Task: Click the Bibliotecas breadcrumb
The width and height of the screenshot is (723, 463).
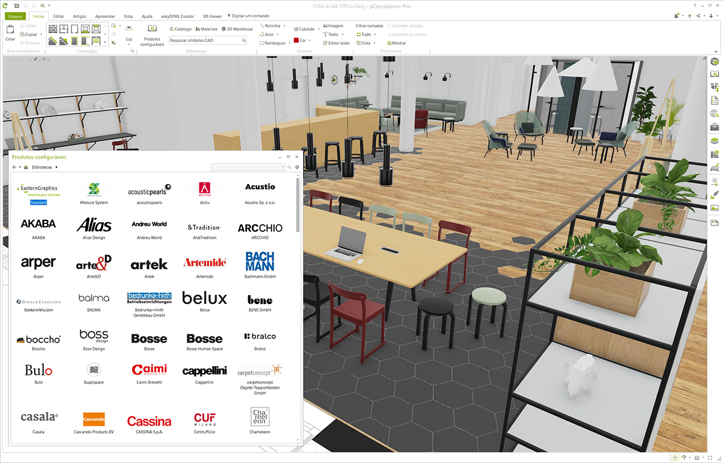Action: click(42, 167)
